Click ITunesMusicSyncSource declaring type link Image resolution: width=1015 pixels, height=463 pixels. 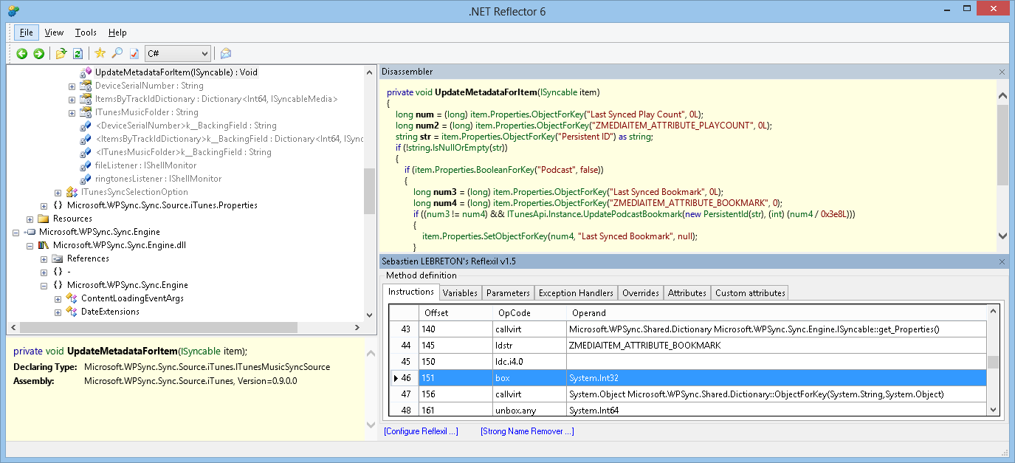click(207, 367)
